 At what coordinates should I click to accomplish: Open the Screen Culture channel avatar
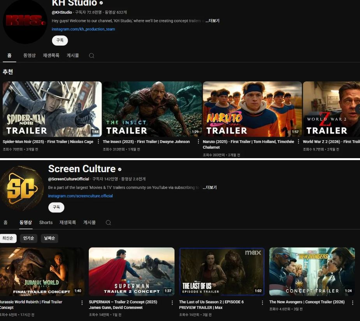pos(22,188)
